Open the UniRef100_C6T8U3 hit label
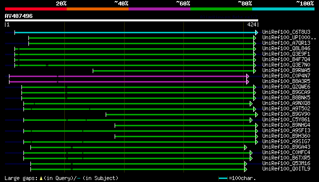 [286, 32]
